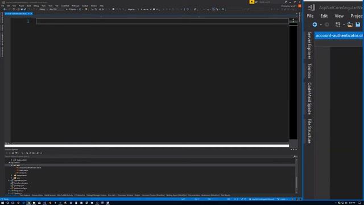Click Navigate Forward icon in magnified view
This screenshot has width=364, height=205.
pos(327,24)
